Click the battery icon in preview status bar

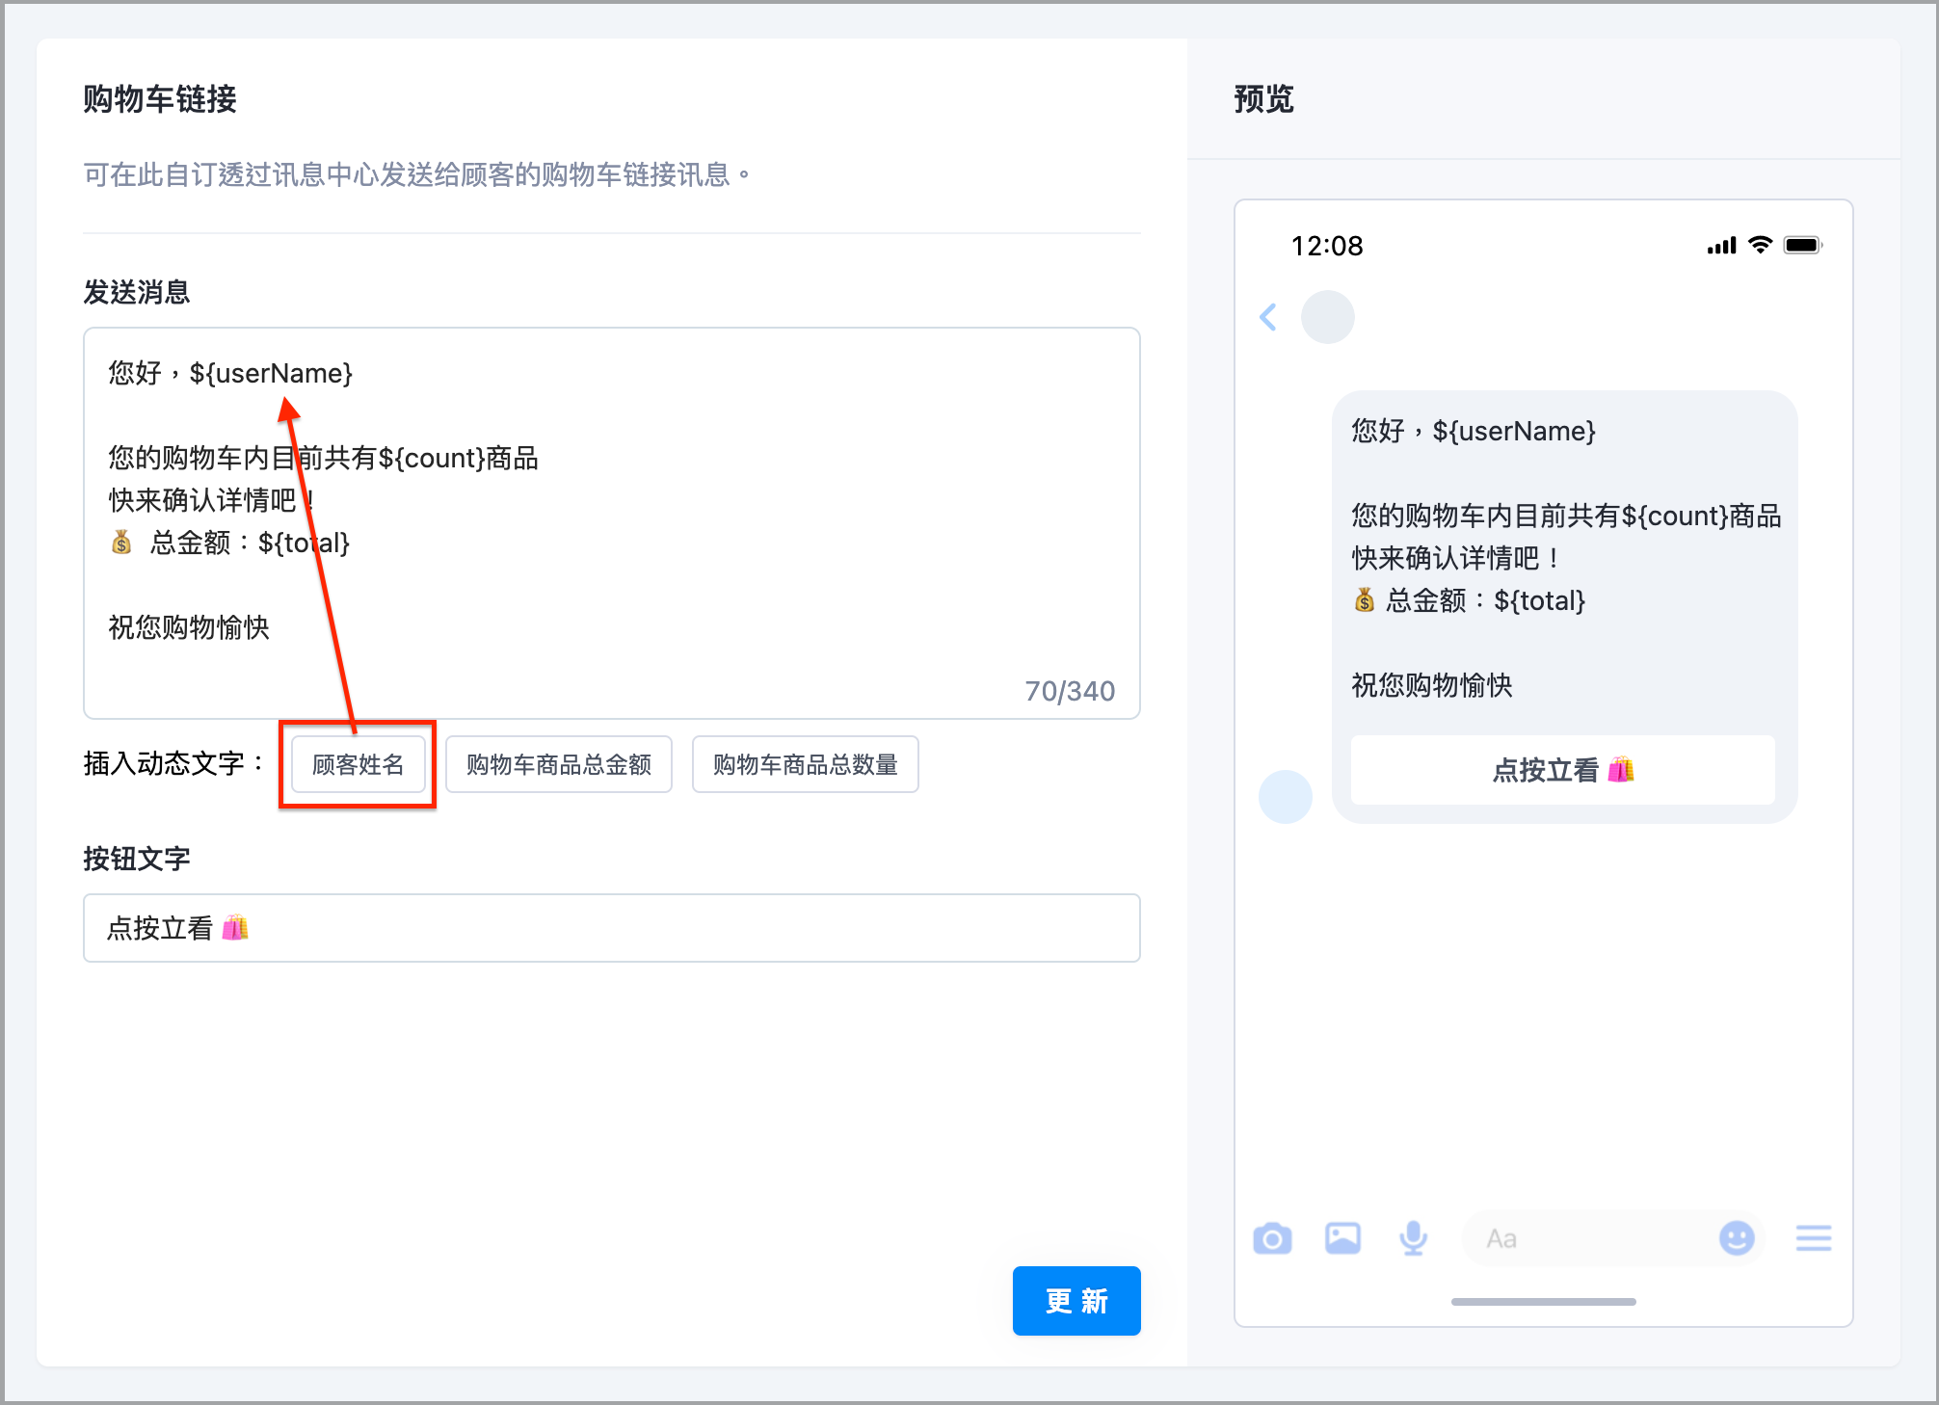point(1803,245)
